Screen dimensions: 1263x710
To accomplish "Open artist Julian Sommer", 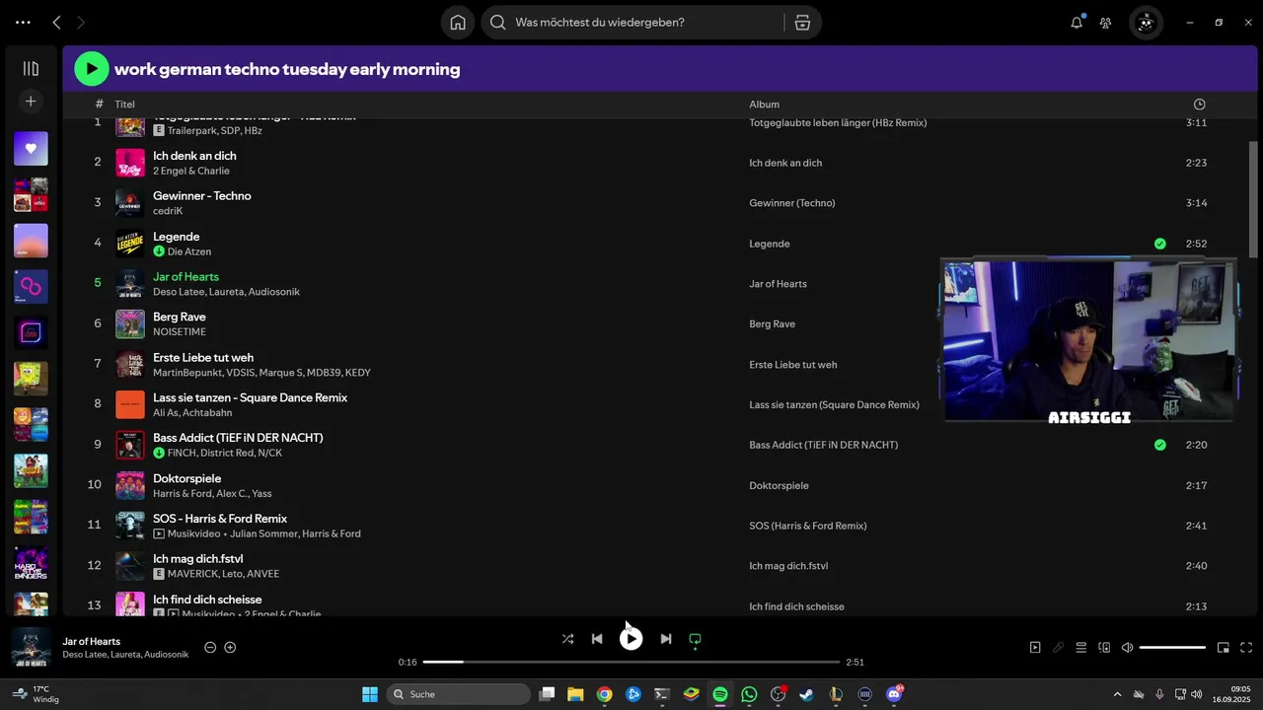I will 262,533.
